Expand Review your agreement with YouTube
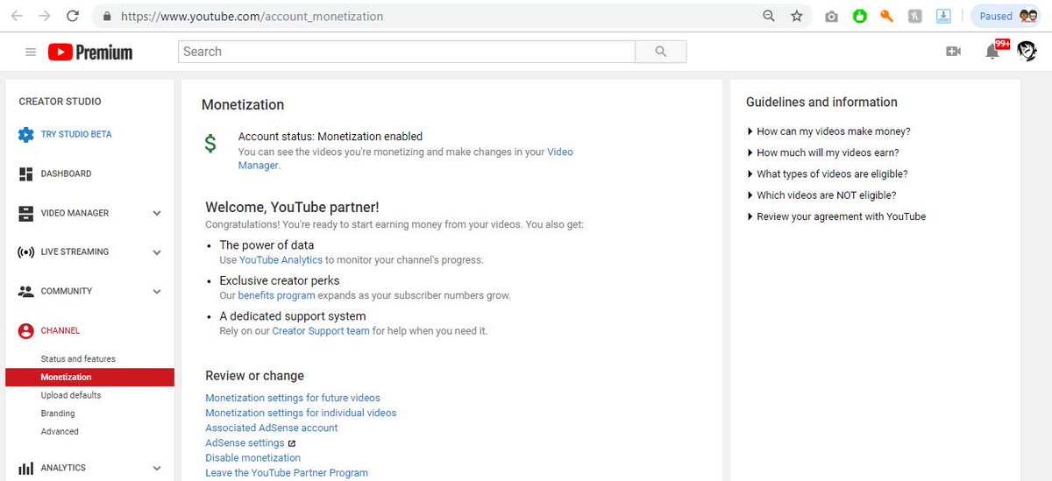The height and width of the screenshot is (481, 1052). (836, 216)
